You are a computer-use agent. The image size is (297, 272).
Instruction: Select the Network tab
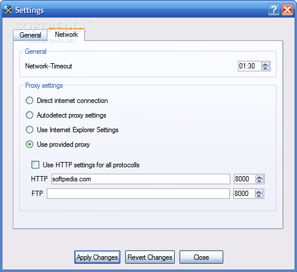click(66, 35)
